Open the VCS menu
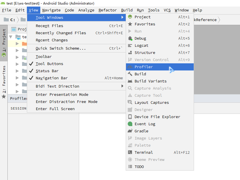This screenshot has height=180, width=240. [x=167, y=10]
